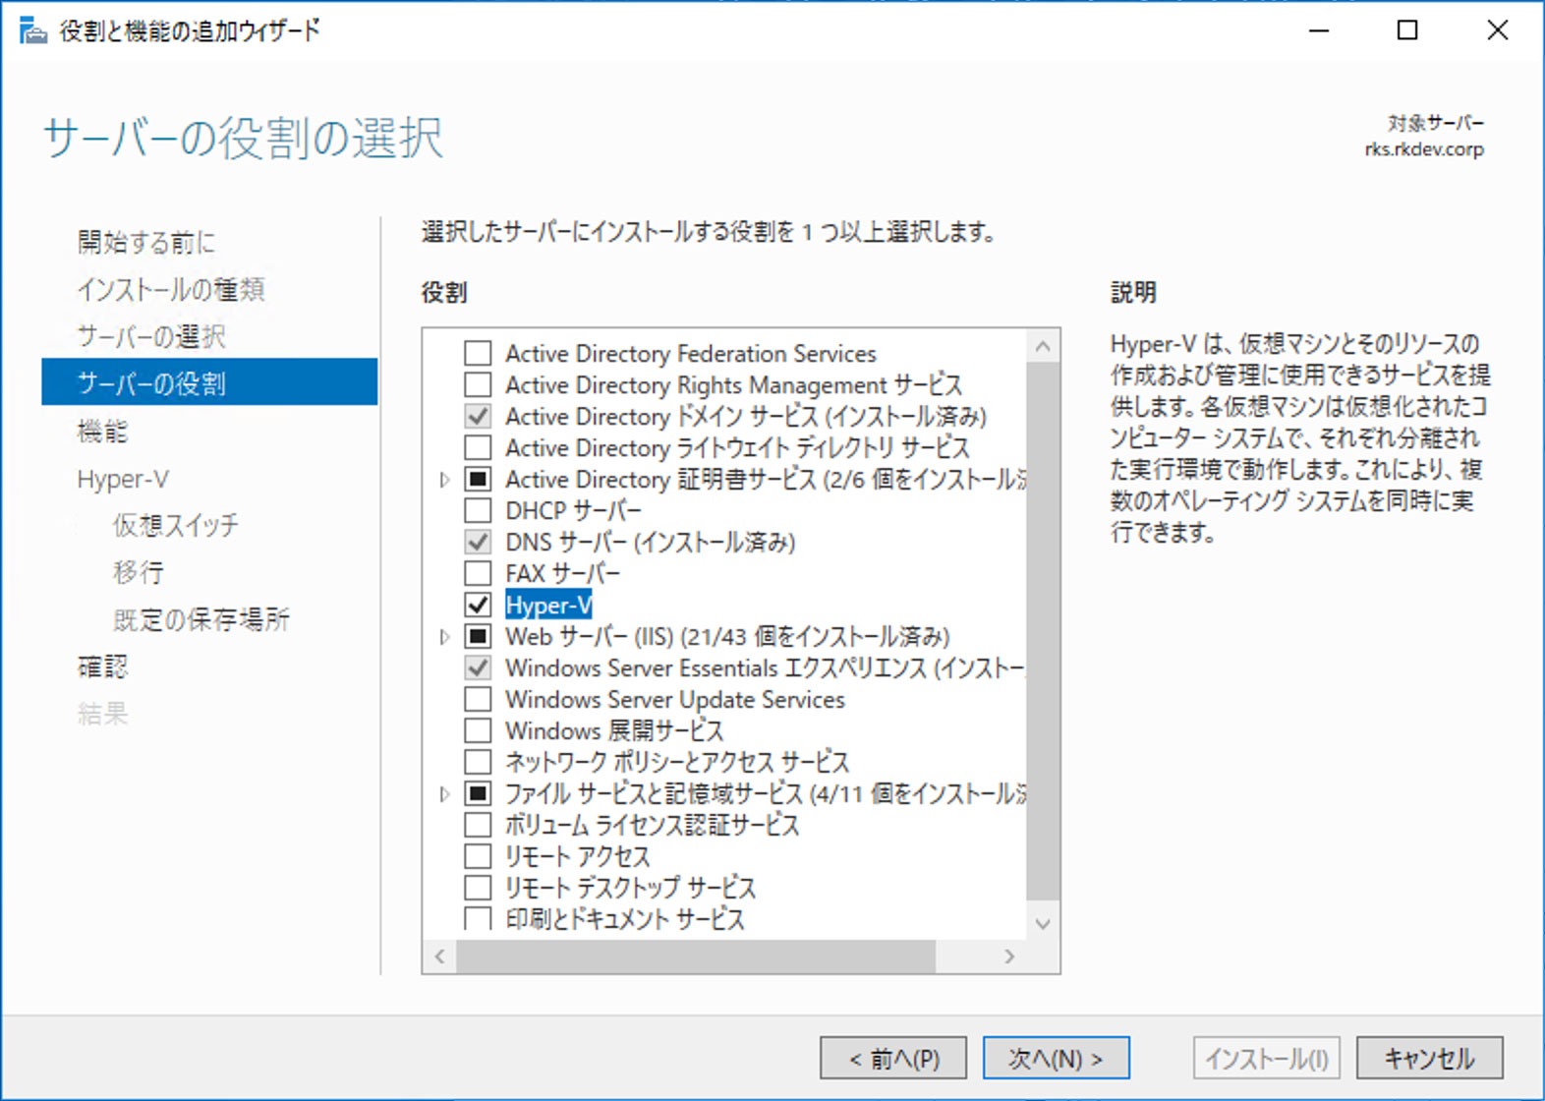Click the wizard title bar icon

tap(32, 31)
